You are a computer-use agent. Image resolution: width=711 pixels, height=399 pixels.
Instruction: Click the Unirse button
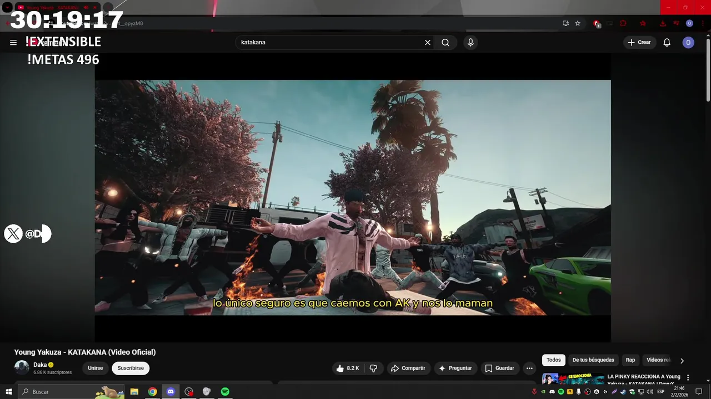point(95,368)
